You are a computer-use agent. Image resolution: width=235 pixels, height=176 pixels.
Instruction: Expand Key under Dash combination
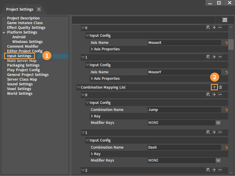click(x=92, y=154)
